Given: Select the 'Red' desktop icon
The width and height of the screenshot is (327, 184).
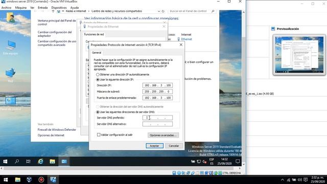Looking at the screenshot, I should point(10,75).
